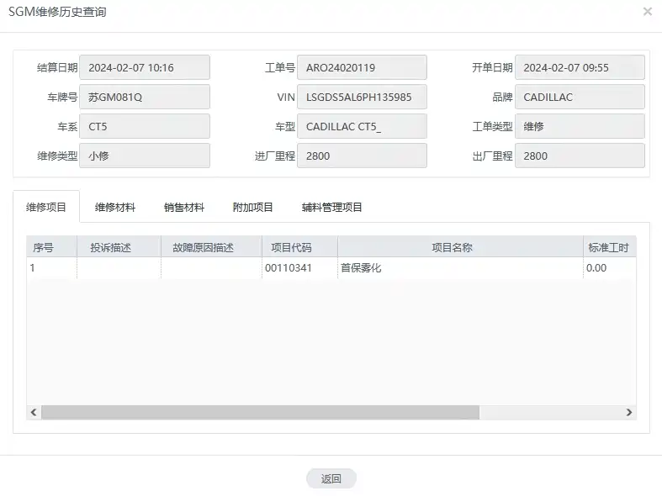The width and height of the screenshot is (662, 496).
Task: Click the VIN field LSGDS5AL6PH135985
Action: pos(362,97)
